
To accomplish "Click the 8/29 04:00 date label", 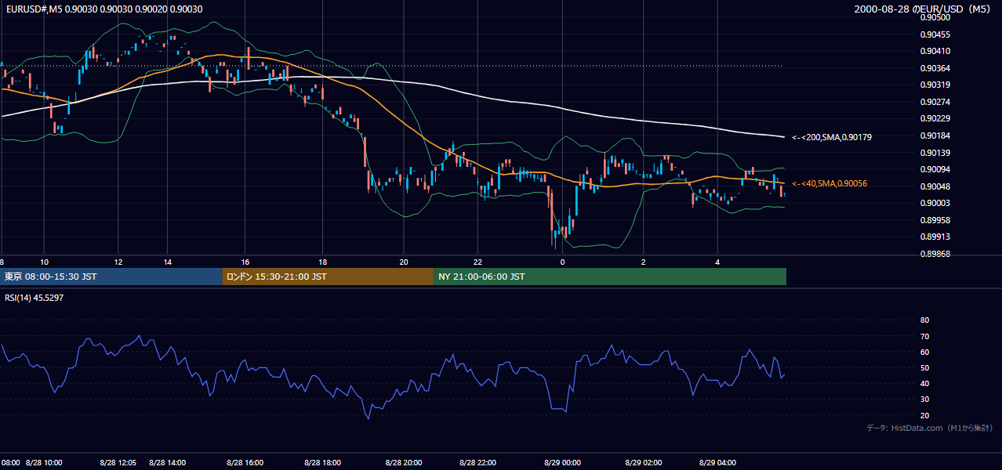I will [x=718, y=463].
